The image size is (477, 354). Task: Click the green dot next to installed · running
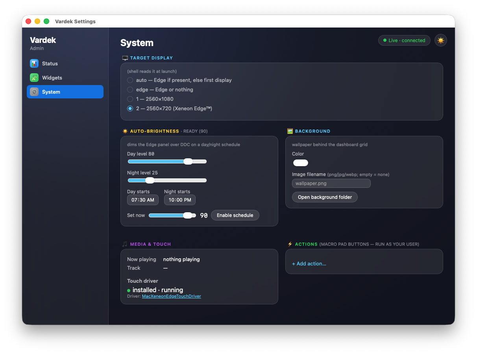click(129, 291)
